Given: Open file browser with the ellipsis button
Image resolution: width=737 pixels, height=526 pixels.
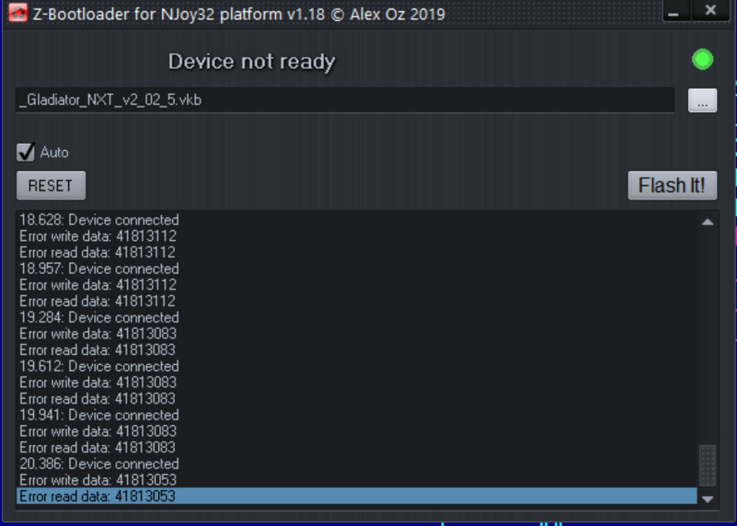Looking at the screenshot, I should [702, 101].
